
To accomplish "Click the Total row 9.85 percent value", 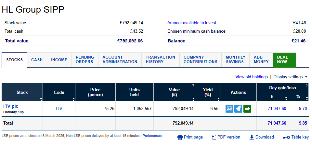I will click(303, 123).
